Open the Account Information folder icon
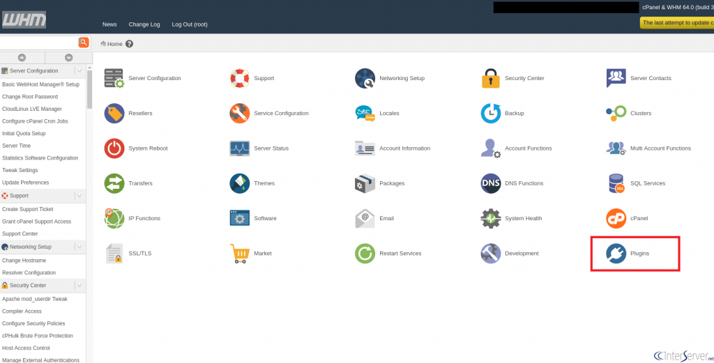The width and height of the screenshot is (714, 363). click(x=365, y=148)
